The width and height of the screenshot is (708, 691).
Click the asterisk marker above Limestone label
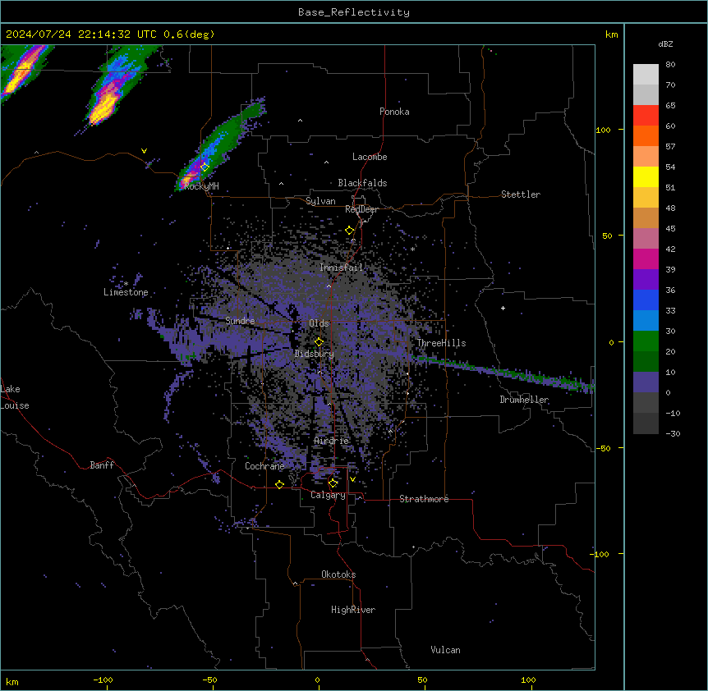[126, 283]
